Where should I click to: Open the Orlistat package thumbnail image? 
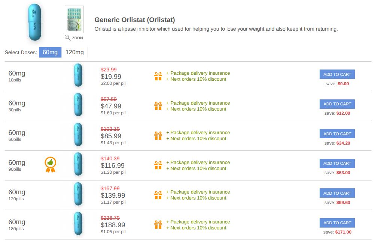(x=74, y=19)
